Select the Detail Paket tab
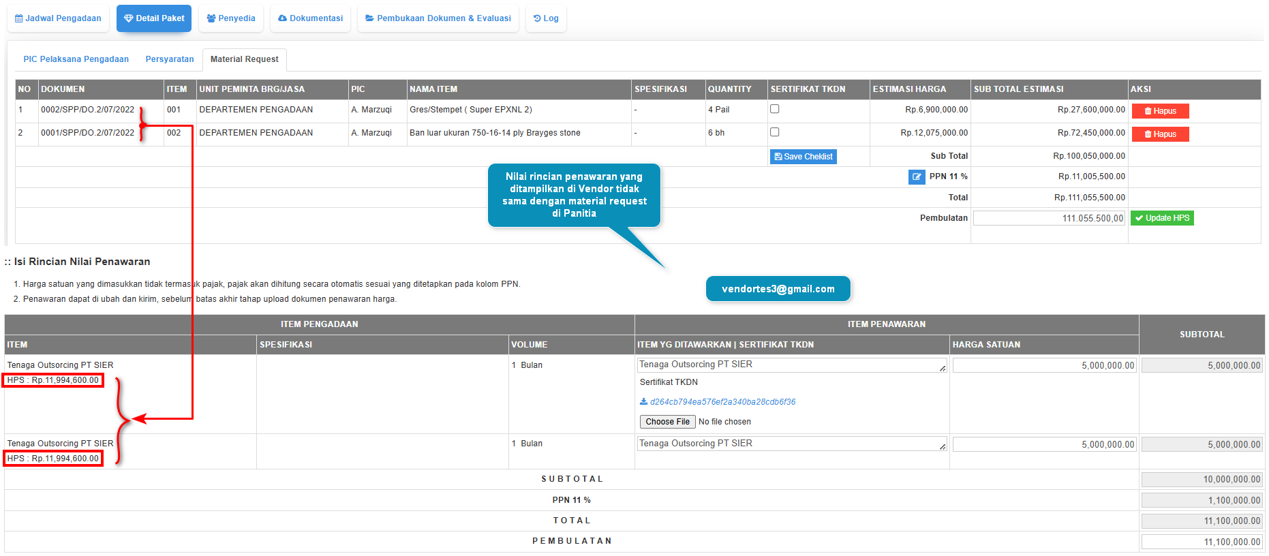The height and width of the screenshot is (556, 1269). click(154, 18)
